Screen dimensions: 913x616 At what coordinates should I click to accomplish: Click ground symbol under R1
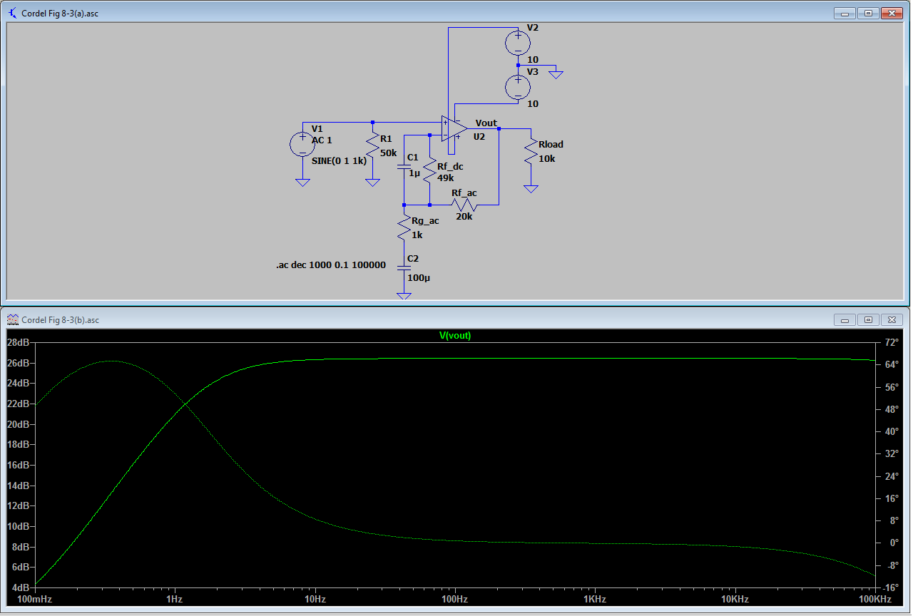pos(372,183)
